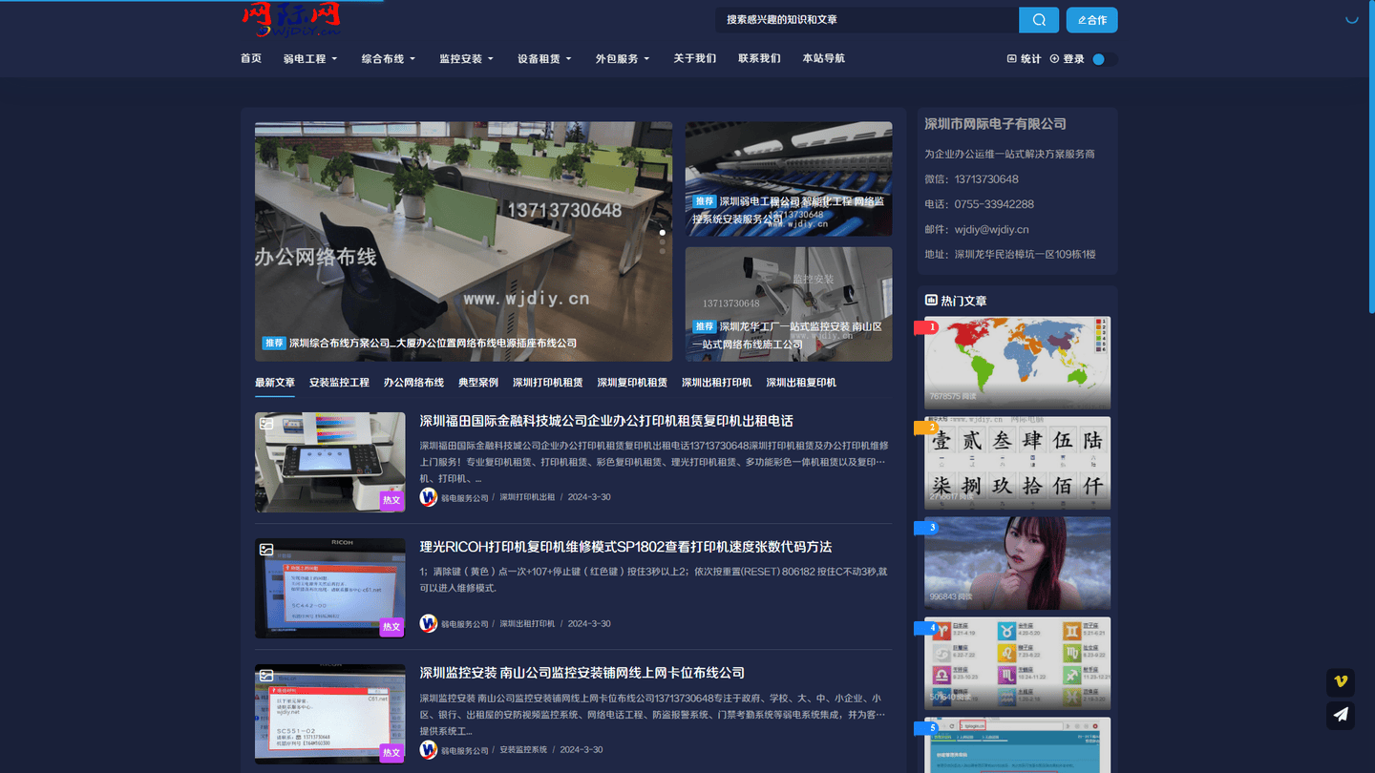Screen dimensions: 1375x773
Task: Click the paper plane floating button
Action: pyautogui.click(x=1341, y=715)
